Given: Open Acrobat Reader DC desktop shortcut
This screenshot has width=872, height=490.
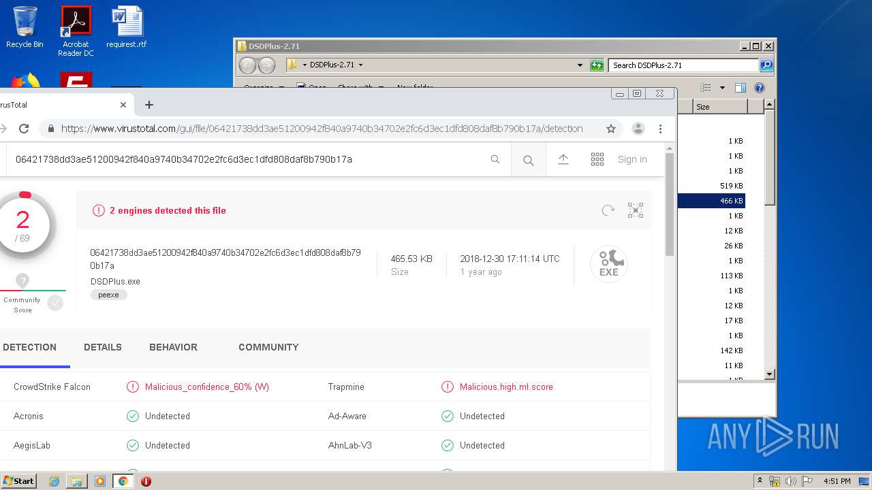Looking at the screenshot, I should 76,31.
